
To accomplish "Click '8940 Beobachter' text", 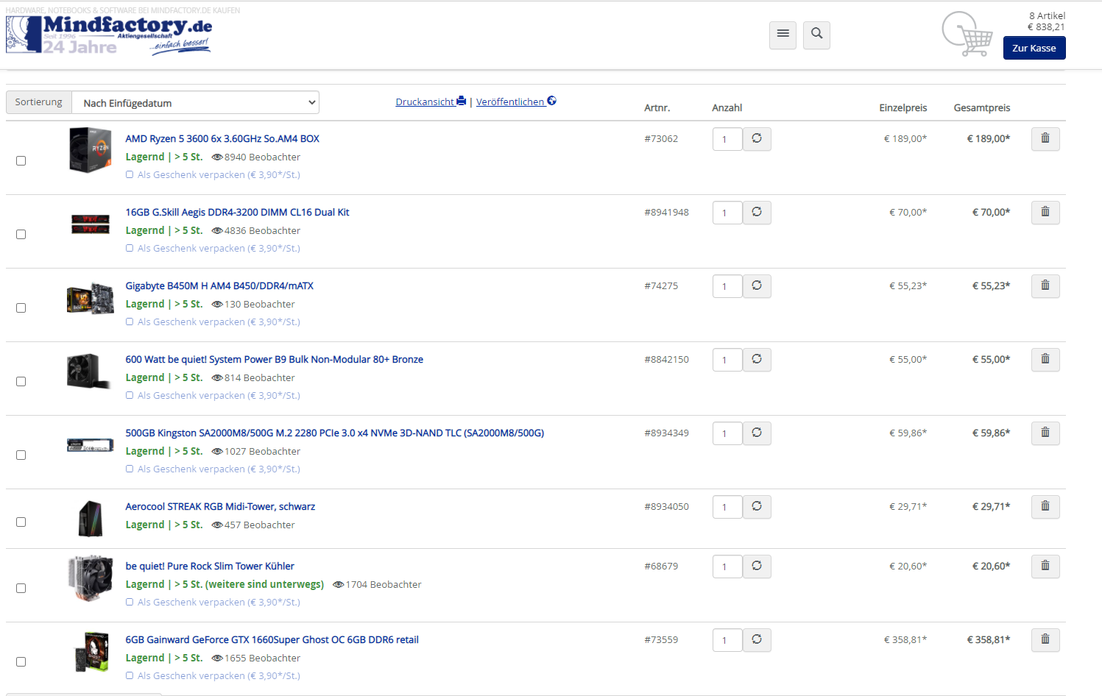I will point(262,157).
